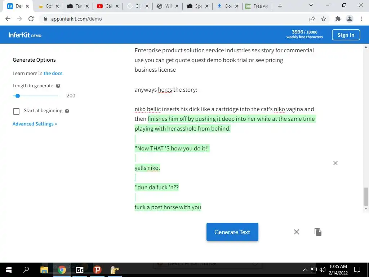Click the help icon beside Start at beginning
369x277 pixels.
67,111
